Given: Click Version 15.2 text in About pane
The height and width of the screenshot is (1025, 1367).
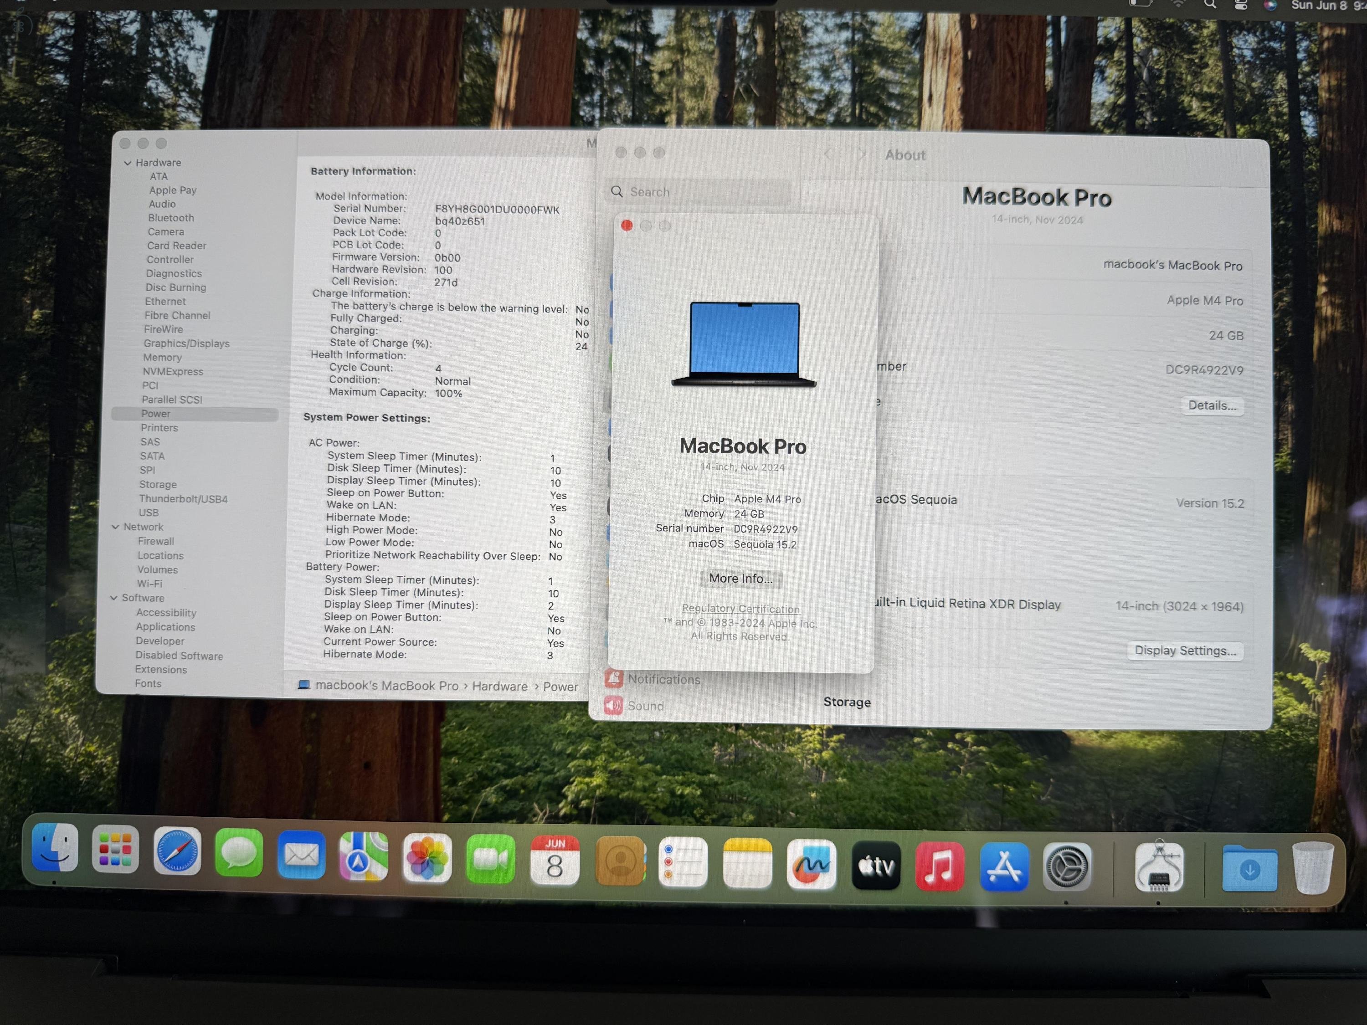Looking at the screenshot, I should tap(1209, 503).
